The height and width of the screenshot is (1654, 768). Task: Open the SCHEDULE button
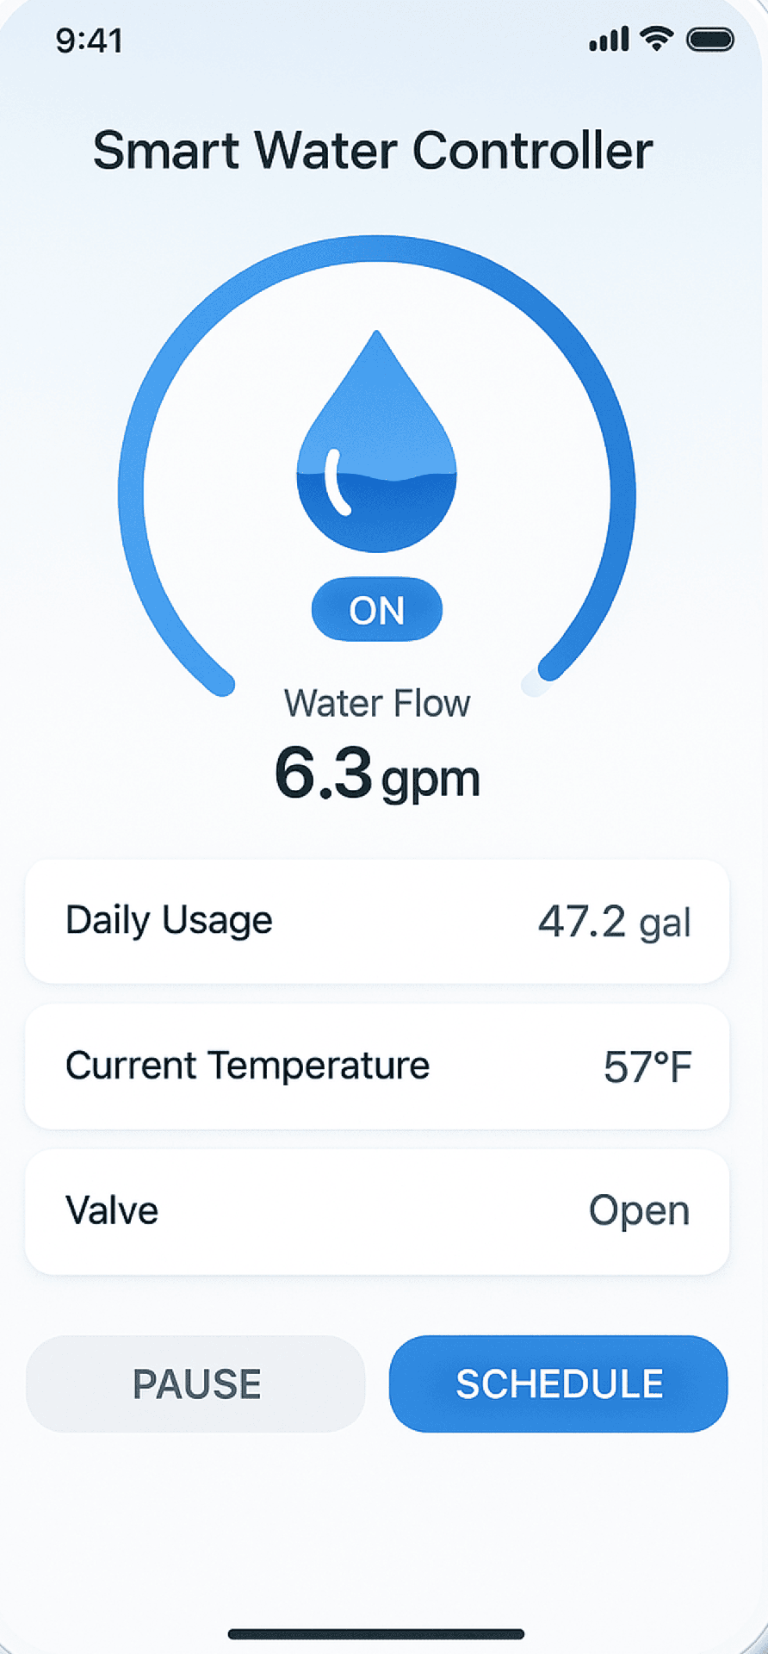point(558,1384)
